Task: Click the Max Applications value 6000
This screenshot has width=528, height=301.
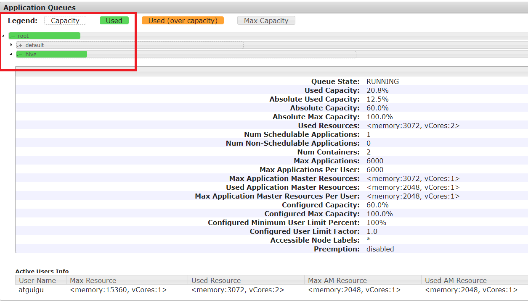Action: (375, 161)
